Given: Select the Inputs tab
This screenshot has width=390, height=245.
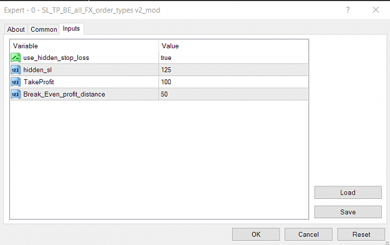Looking at the screenshot, I should point(71,29).
